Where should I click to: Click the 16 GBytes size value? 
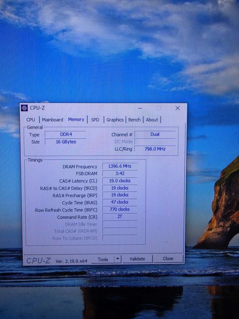pos(66,142)
